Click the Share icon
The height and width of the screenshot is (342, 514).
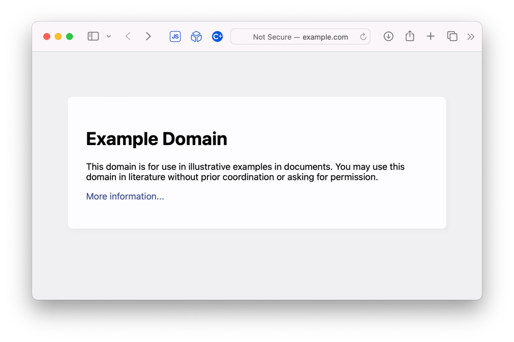(x=410, y=36)
